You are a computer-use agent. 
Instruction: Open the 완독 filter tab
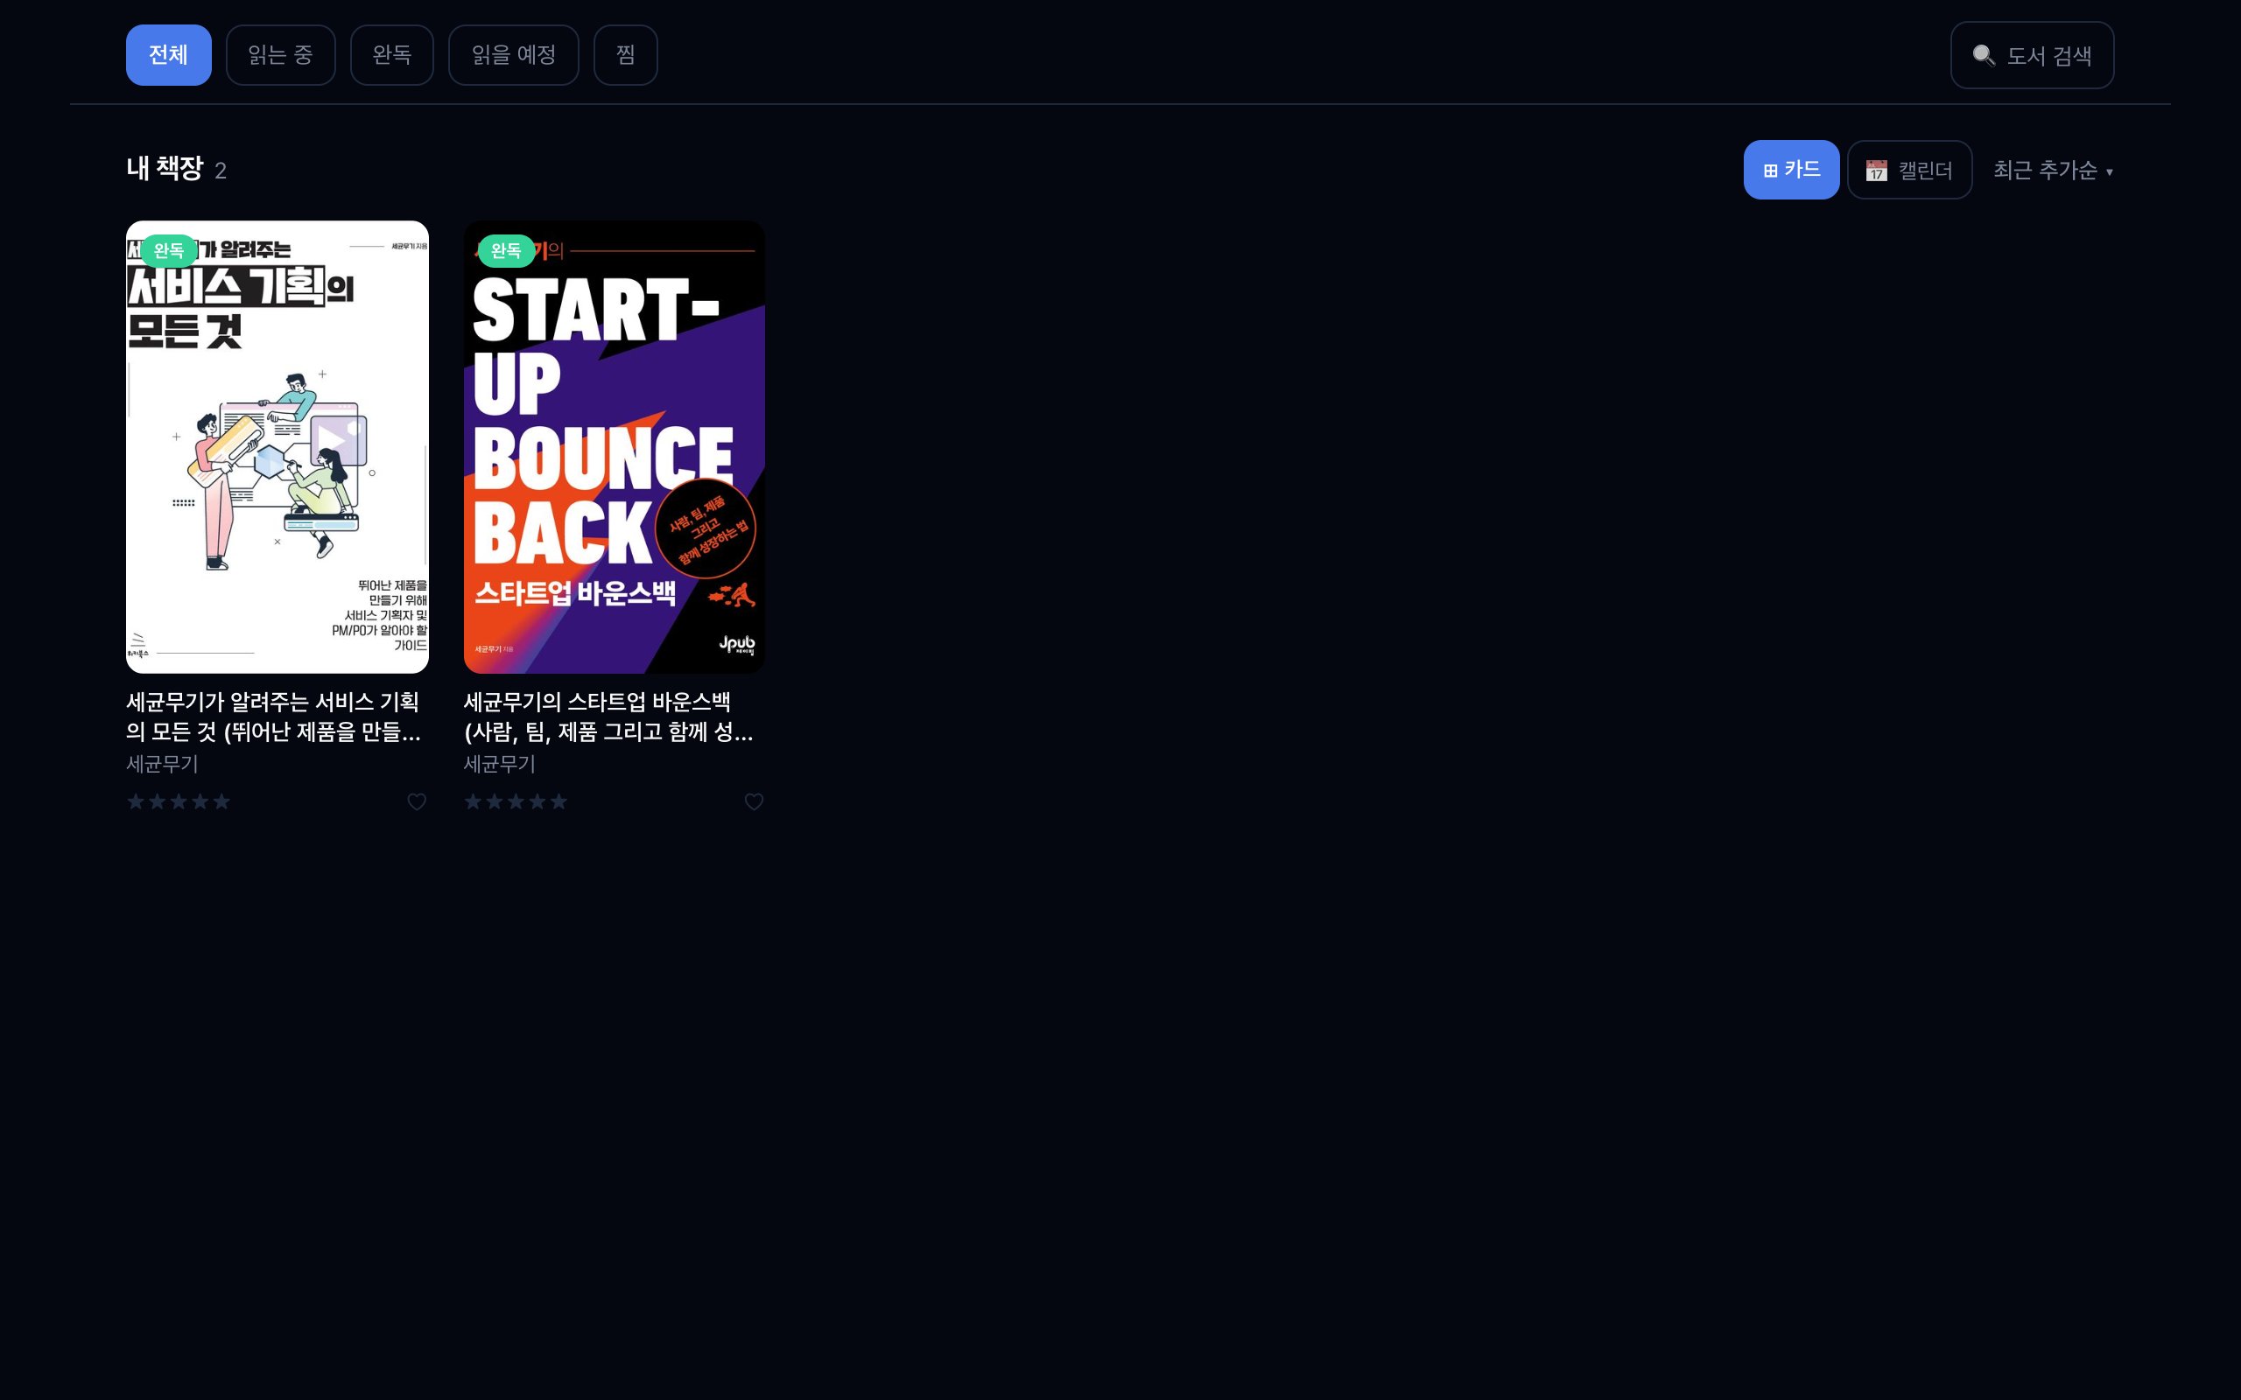tap(391, 54)
